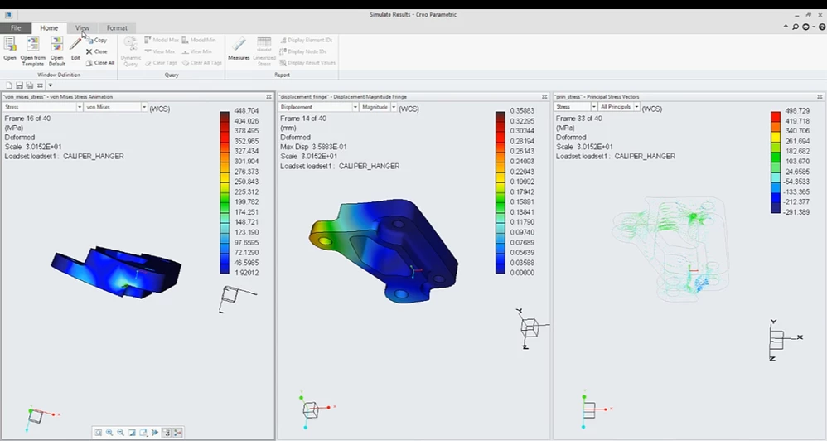Click Close in Window Definition group
Image resolution: width=827 pixels, height=441 pixels.
(x=96, y=51)
